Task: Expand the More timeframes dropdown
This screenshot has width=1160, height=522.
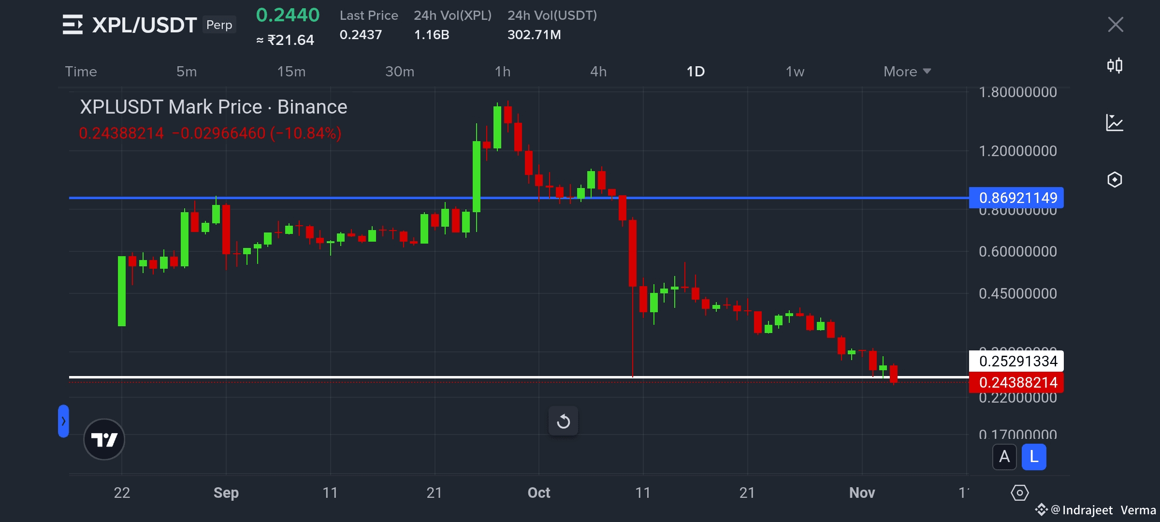Action: [x=907, y=72]
